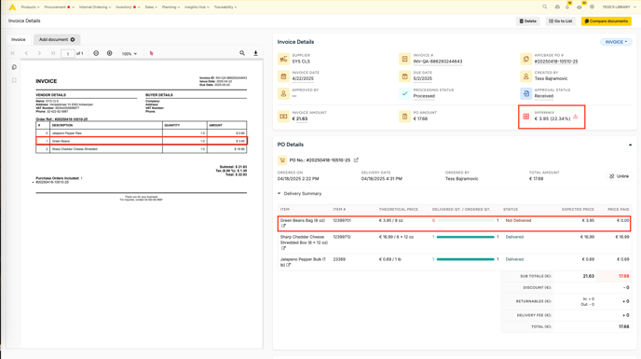Open the Procurement menu
This screenshot has height=359, width=641.
click(59, 7)
